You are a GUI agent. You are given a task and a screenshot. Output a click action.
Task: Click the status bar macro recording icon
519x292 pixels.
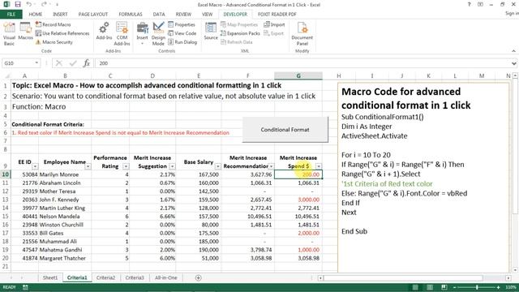pyautogui.click(x=25, y=287)
